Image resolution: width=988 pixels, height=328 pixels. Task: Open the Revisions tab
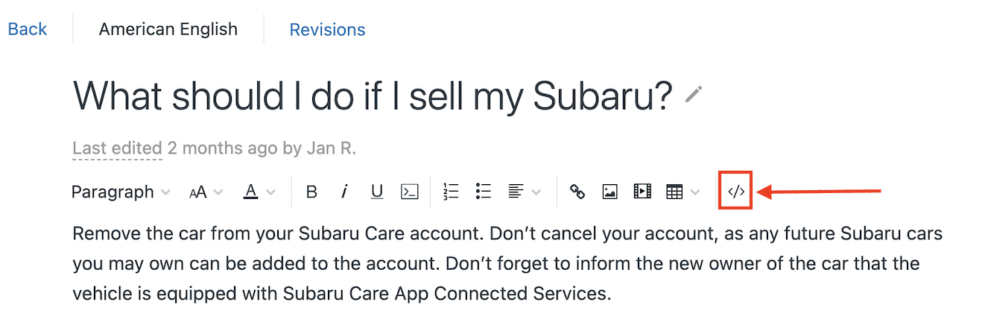(327, 30)
